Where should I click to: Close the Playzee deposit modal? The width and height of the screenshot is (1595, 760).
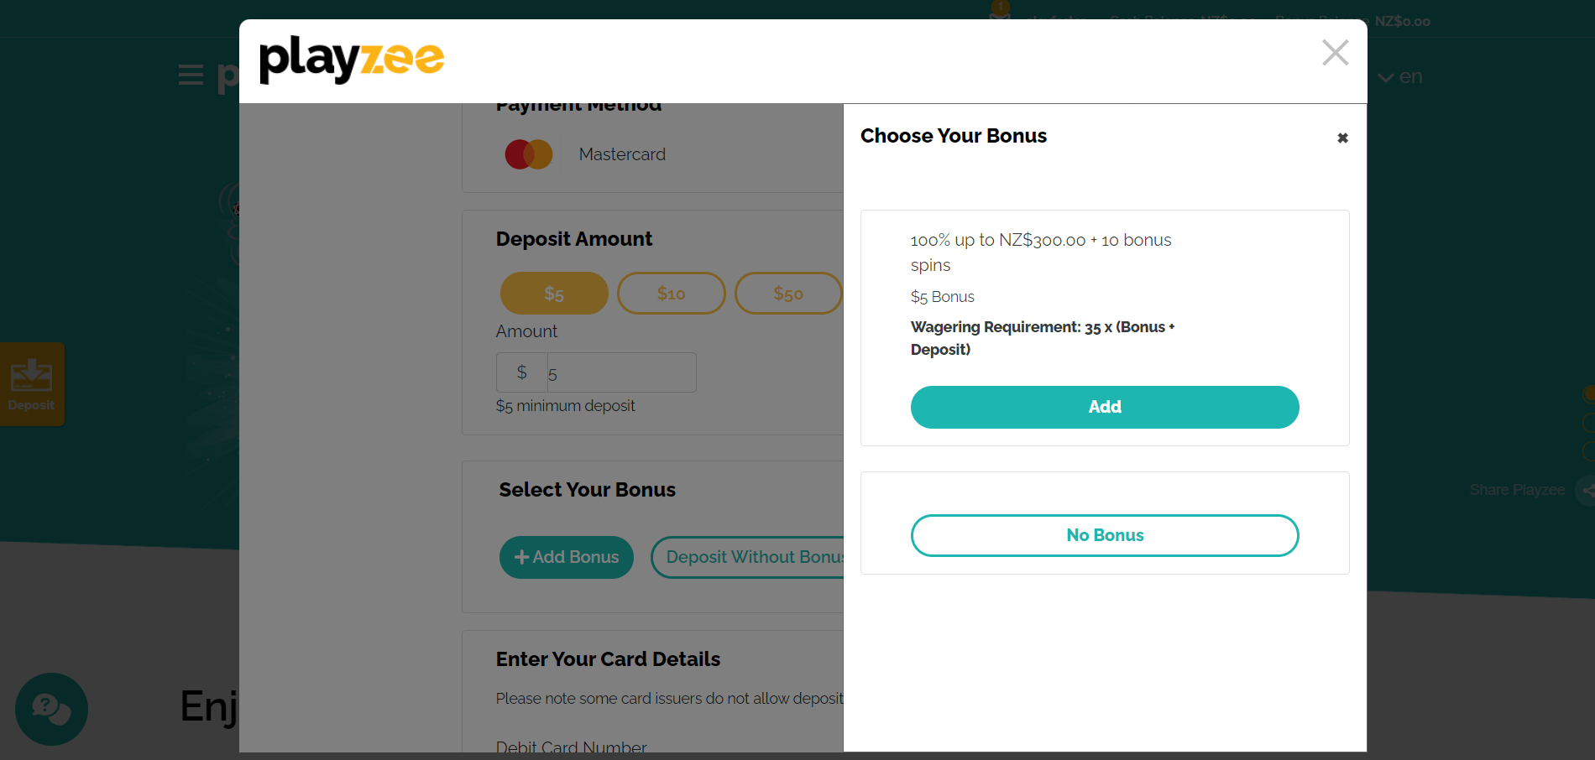click(1335, 52)
